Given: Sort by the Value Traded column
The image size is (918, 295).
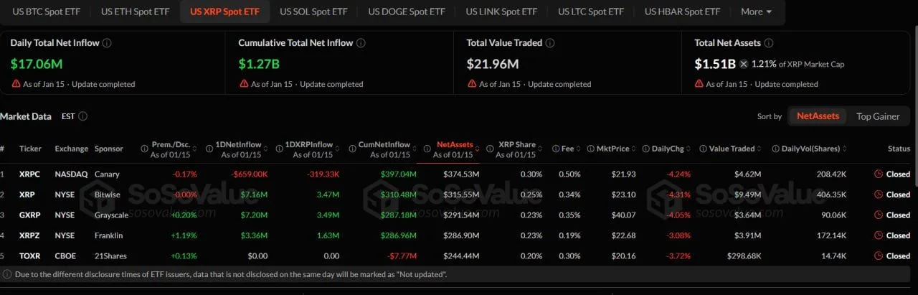Looking at the screenshot, I should (x=732, y=149).
